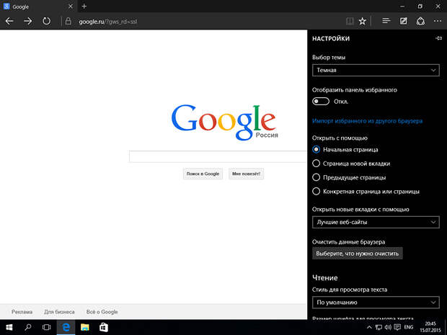Select the Google tab
Viewport: 447px width, 335px height.
[37, 6]
